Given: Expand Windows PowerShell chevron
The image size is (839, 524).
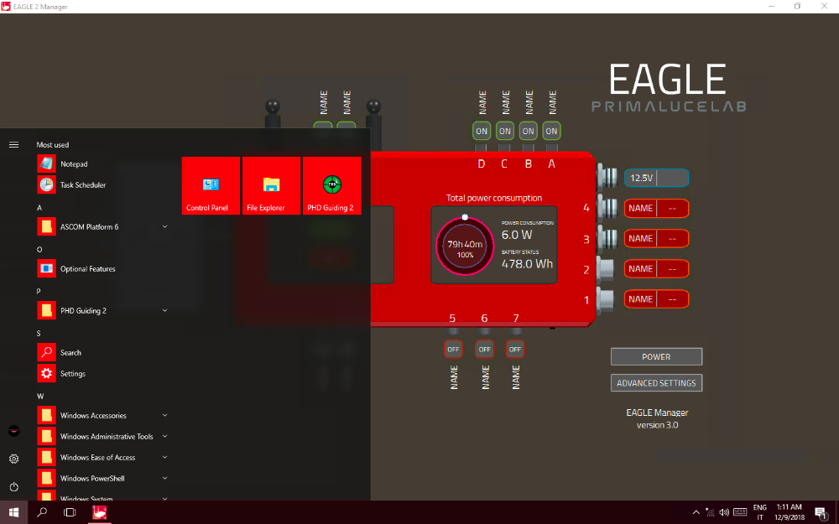Looking at the screenshot, I should click(164, 478).
